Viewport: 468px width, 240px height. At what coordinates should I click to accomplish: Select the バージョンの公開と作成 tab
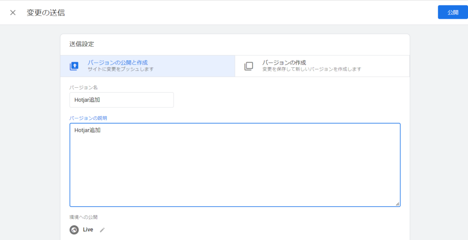click(117, 63)
